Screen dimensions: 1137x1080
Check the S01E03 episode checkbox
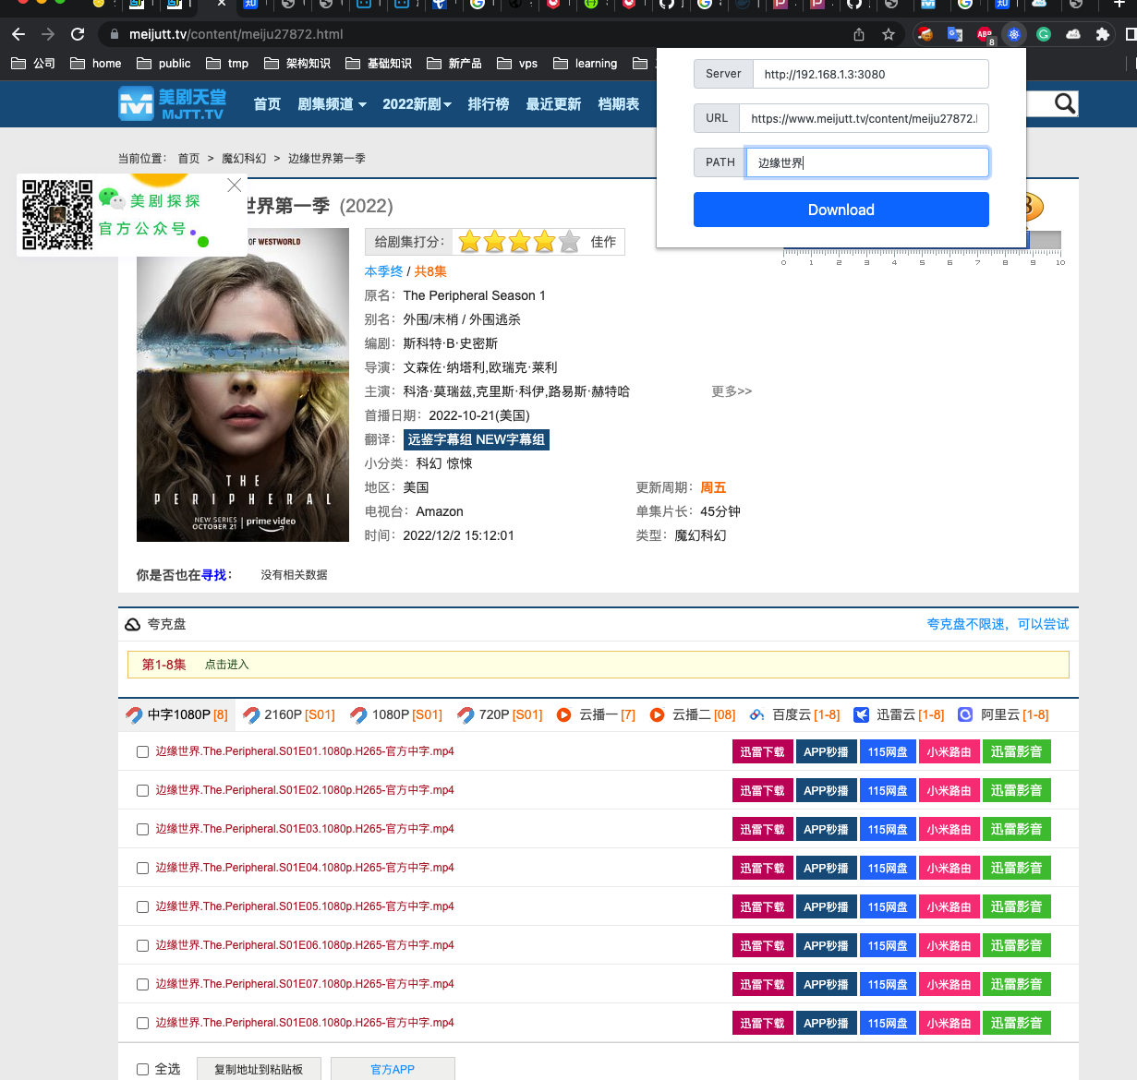142,830
